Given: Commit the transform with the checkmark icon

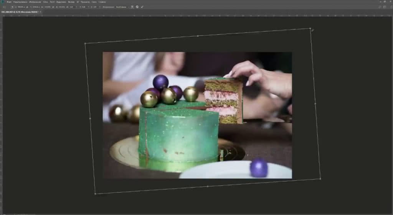Looking at the screenshot, I should point(142,7).
